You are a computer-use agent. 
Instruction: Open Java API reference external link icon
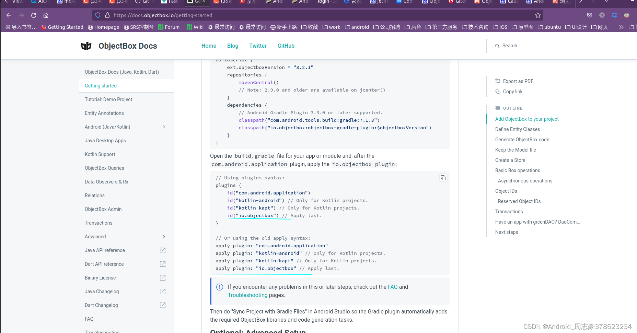163,250
